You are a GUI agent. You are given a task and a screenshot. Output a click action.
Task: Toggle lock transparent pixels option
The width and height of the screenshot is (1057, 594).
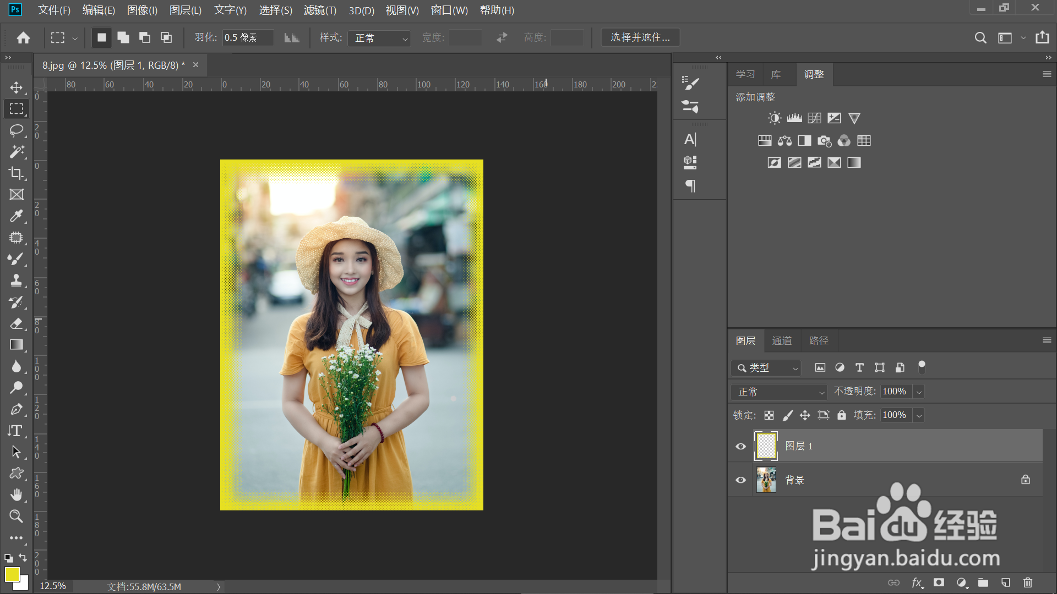coord(769,415)
